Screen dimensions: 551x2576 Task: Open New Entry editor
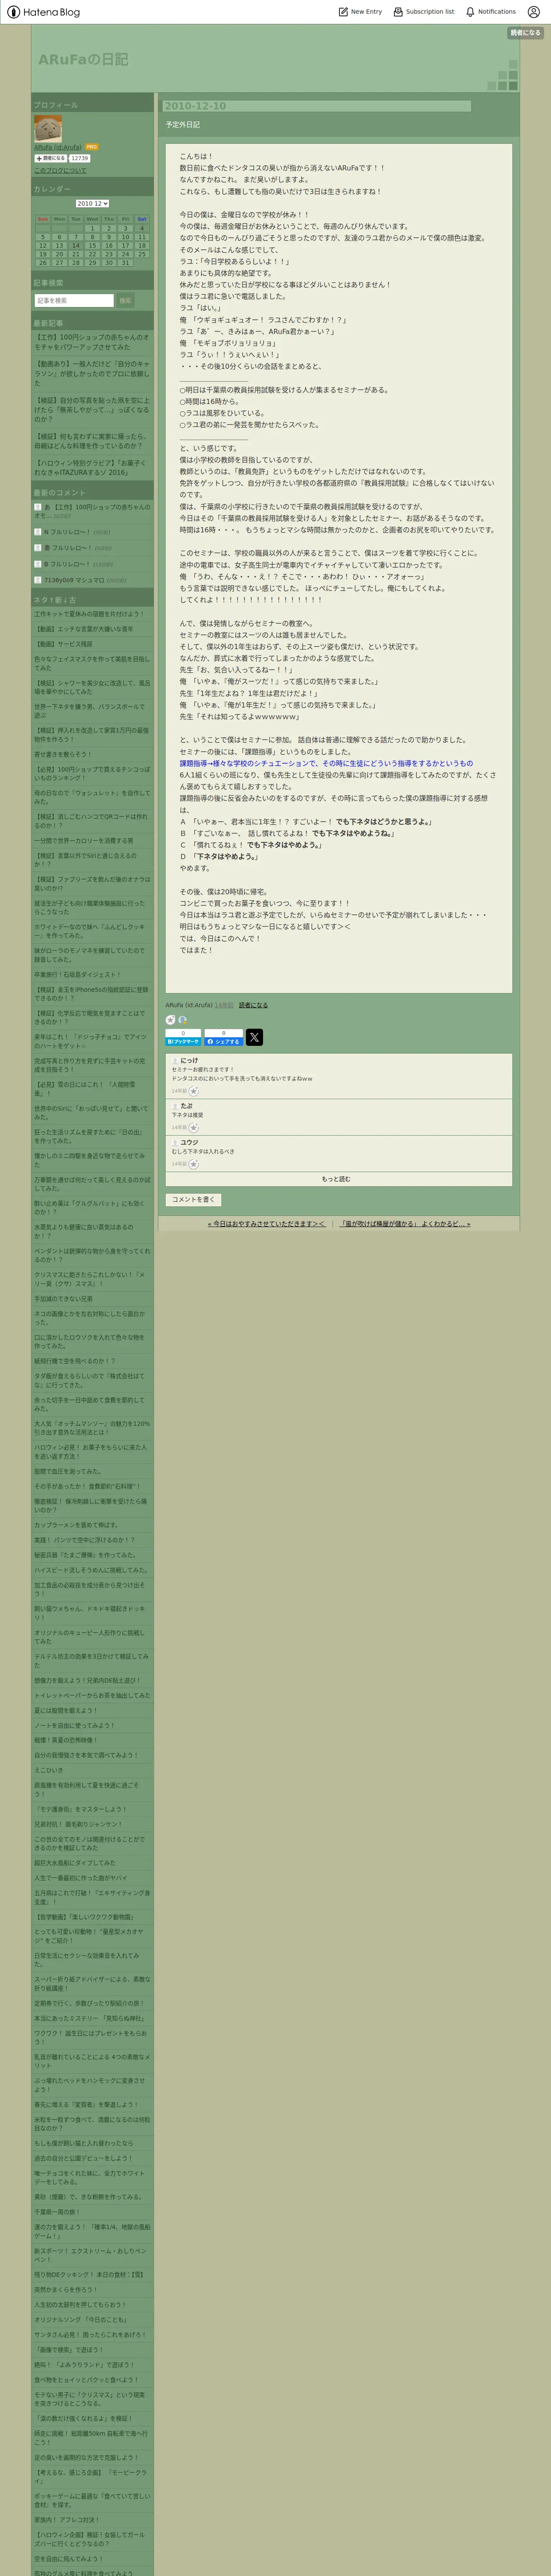361,12
